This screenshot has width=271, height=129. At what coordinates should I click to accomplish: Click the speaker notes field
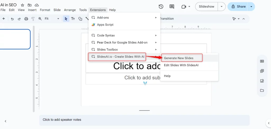(x=144, y=120)
